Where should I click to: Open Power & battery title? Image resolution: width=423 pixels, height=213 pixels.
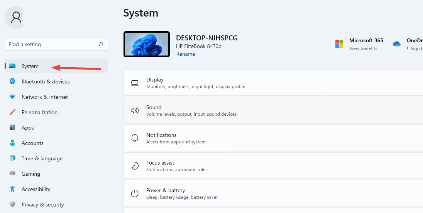166,190
